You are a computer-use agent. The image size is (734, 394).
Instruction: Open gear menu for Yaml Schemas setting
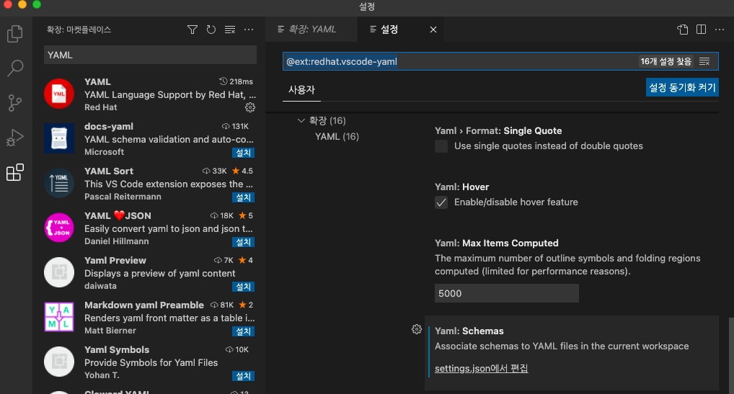tap(417, 329)
